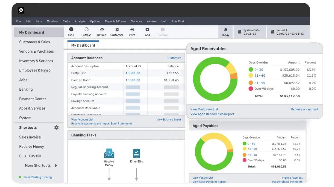The image size is (334, 187).
Task: Open Shortcuts settings gear icon
Action: tap(57, 127)
